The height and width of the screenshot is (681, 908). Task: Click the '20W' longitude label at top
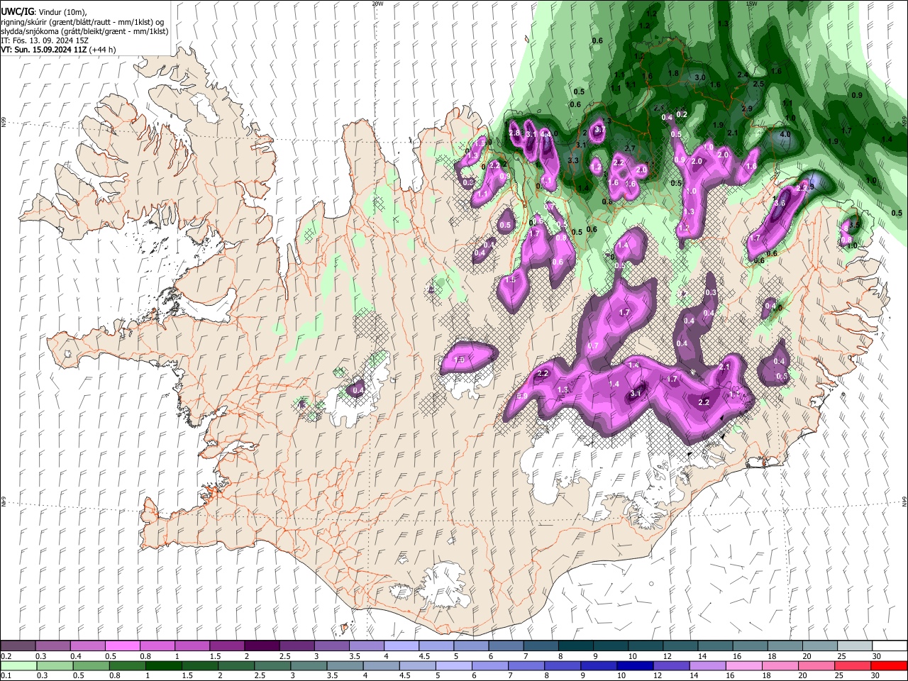pyautogui.click(x=377, y=4)
